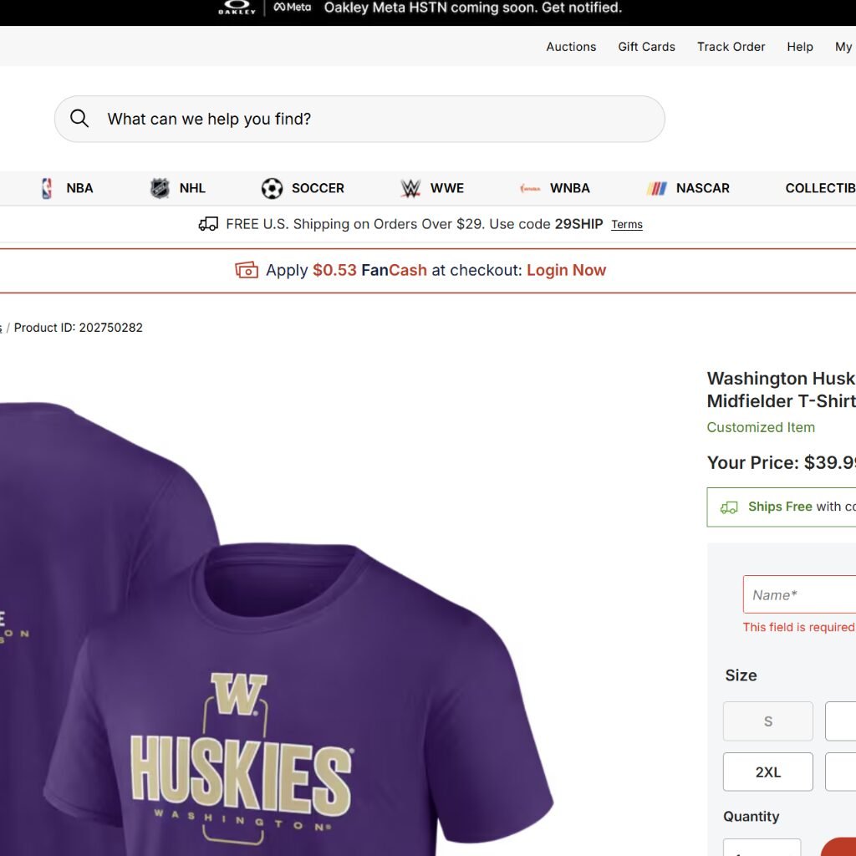Image resolution: width=856 pixels, height=856 pixels.
Task: Open the Help page
Action: (x=800, y=47)
